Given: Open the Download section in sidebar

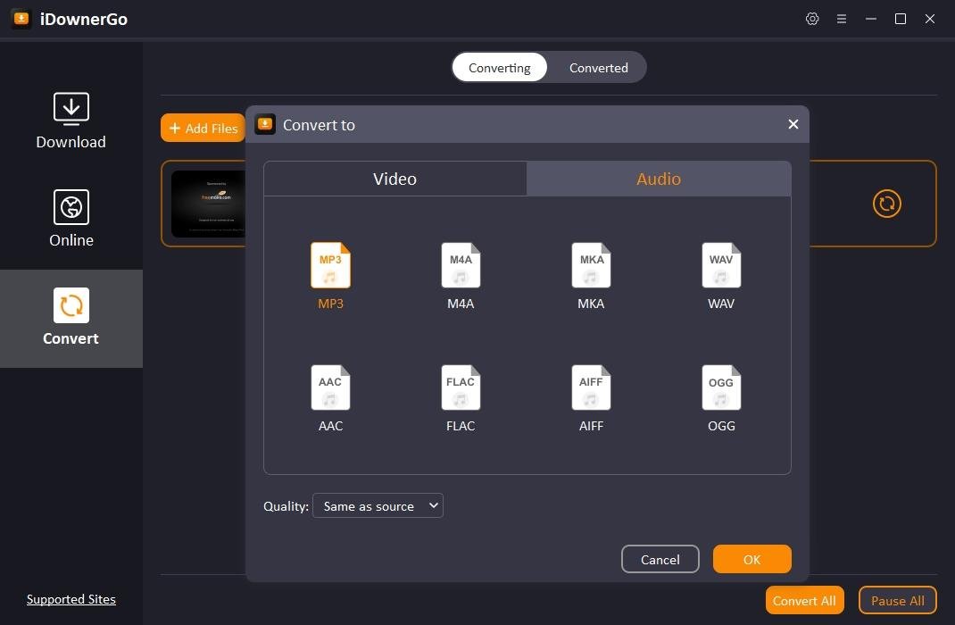Looking at the screenshot, I should click(x=71, y=121).
